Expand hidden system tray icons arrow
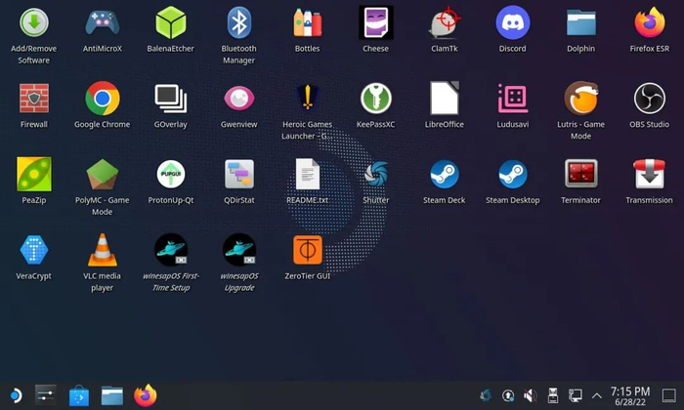 597,396
